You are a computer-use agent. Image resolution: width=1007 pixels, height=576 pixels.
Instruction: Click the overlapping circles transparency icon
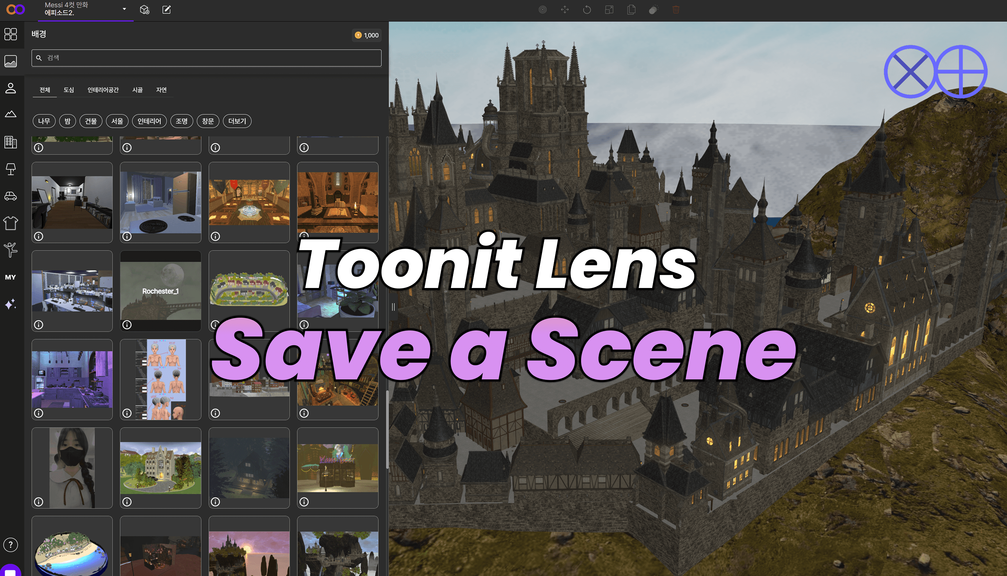point(654,10)
